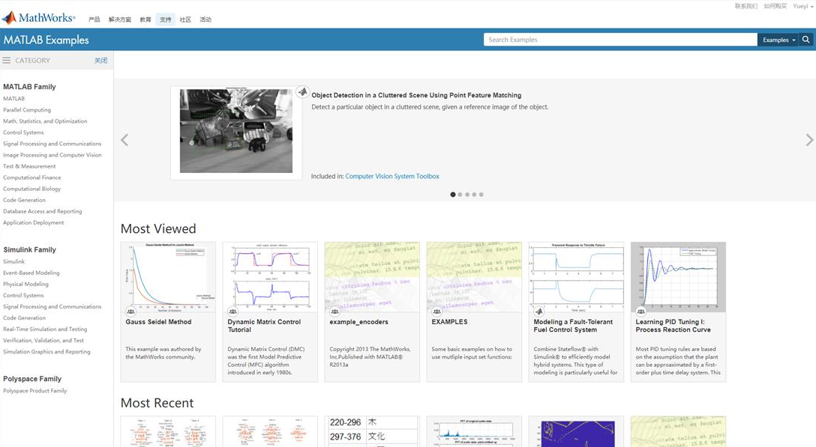Click community badge on Learning PID Tuning card
This screenshot has height=447, width=816.
(x=640, y=311)
